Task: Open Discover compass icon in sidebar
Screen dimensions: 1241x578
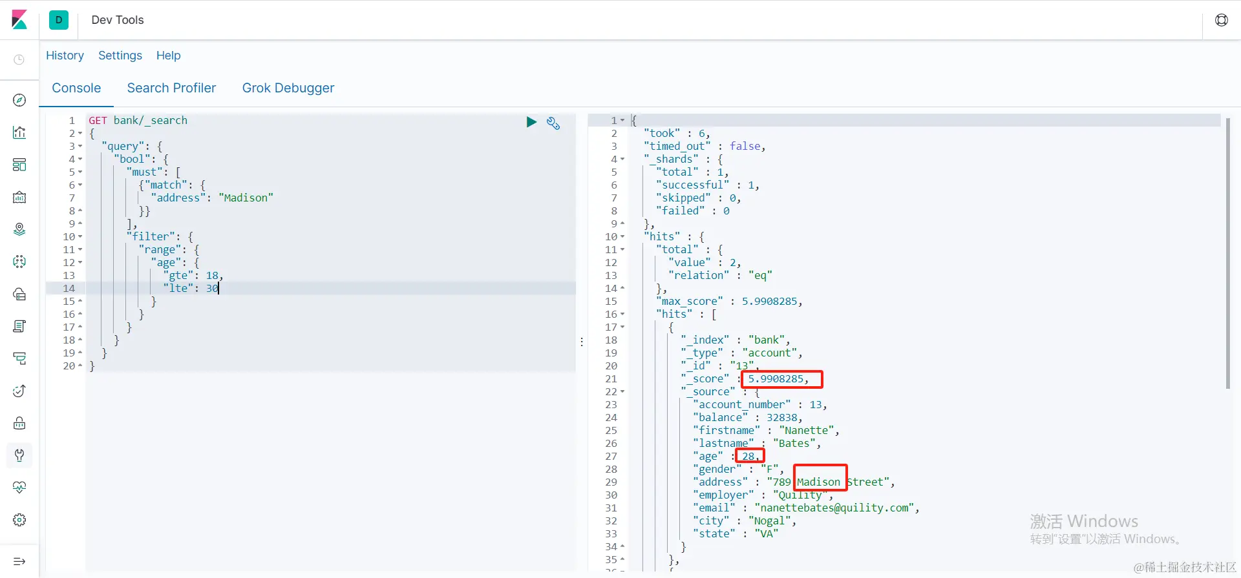Action: tap(19, 100)
